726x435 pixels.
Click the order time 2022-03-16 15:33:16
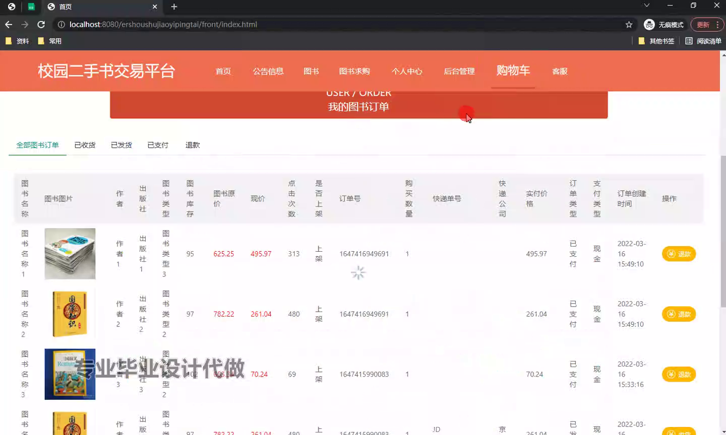tap(631, 374)
